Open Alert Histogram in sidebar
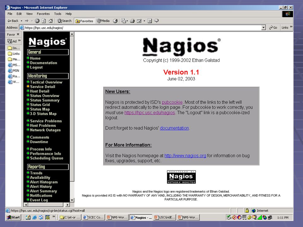This screenshot has width=303, height=227. click(44, 182)
